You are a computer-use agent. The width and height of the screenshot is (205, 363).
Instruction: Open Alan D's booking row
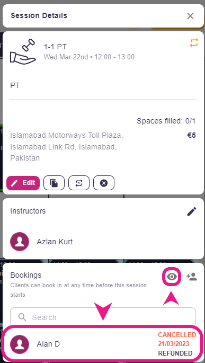coord(103,344)
